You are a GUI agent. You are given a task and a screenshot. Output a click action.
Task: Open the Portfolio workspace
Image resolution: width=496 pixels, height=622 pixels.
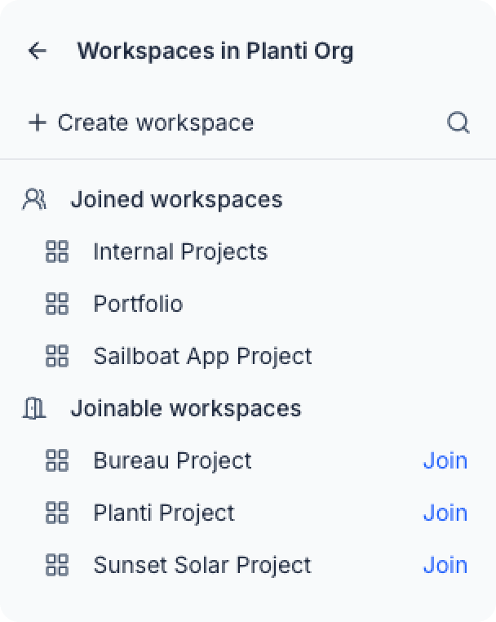pos(138,304)
